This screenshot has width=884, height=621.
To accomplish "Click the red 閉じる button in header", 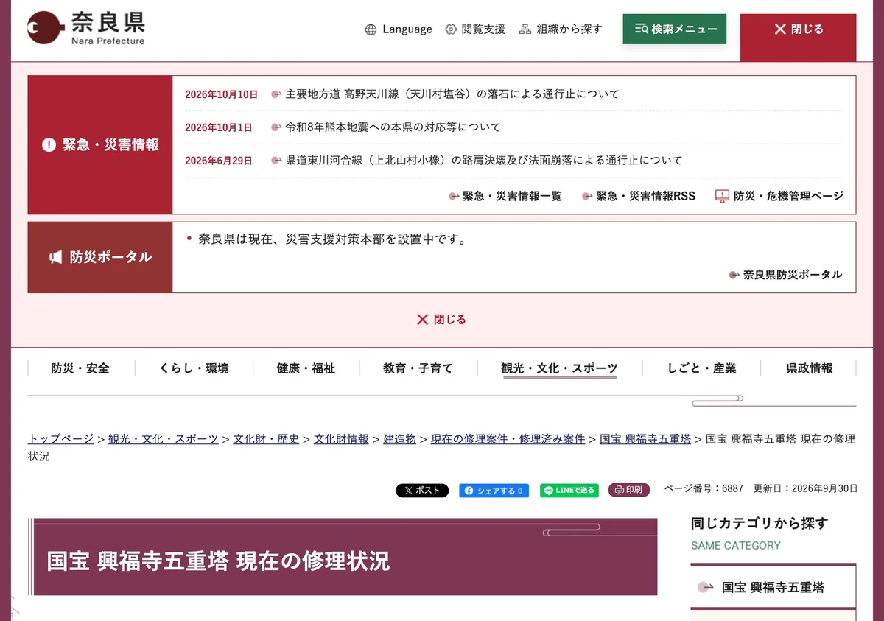I will [x=798, y=37].
